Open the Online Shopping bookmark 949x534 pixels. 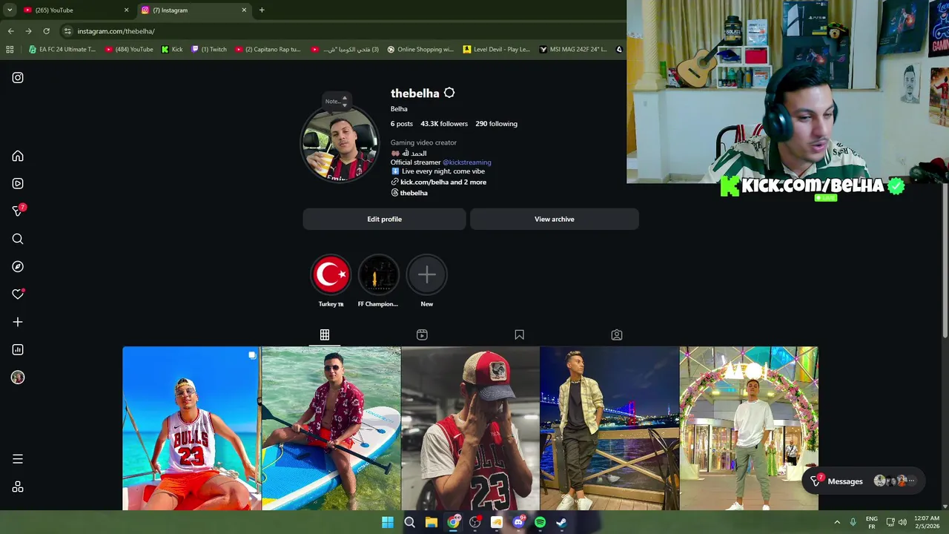pyautogui.click(x=420, y=50)
